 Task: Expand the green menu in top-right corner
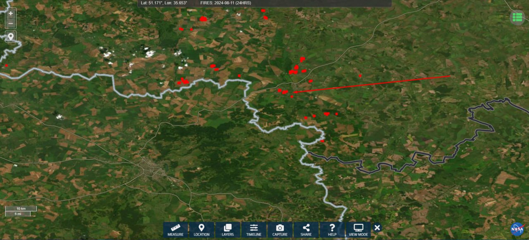517,17
